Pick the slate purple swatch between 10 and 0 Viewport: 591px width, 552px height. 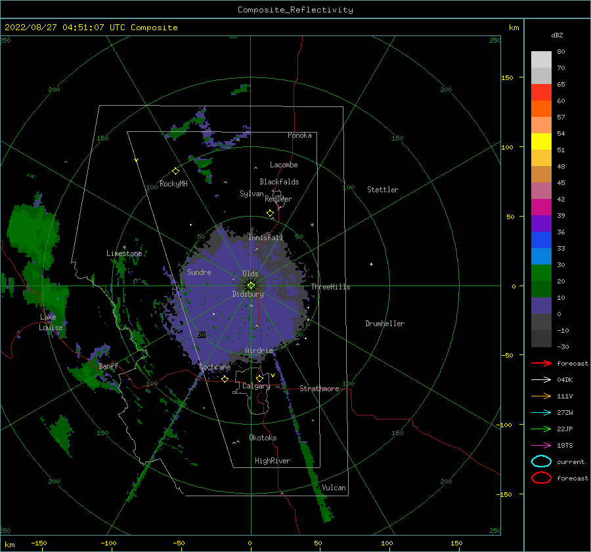[541, 305]
